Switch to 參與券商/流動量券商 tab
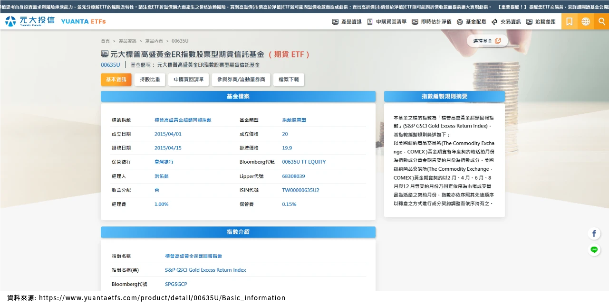Viewport: 609px width, 304px height. (x=241, y=80)
